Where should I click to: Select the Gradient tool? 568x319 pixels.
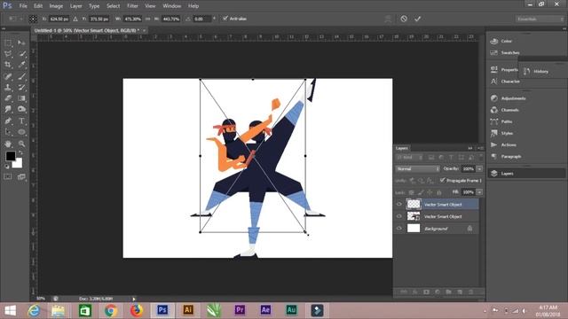pos(21,98)
